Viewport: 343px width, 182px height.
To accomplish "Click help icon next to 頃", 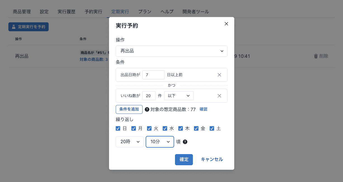I will pyautogui.click(x=185, y=142).
